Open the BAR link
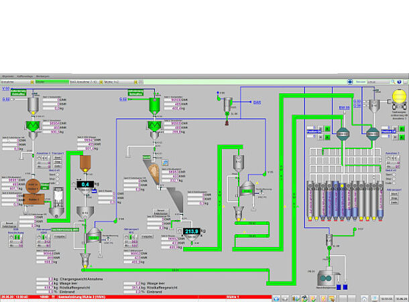Viewport: 409px width, 302px height. [257, 102]
